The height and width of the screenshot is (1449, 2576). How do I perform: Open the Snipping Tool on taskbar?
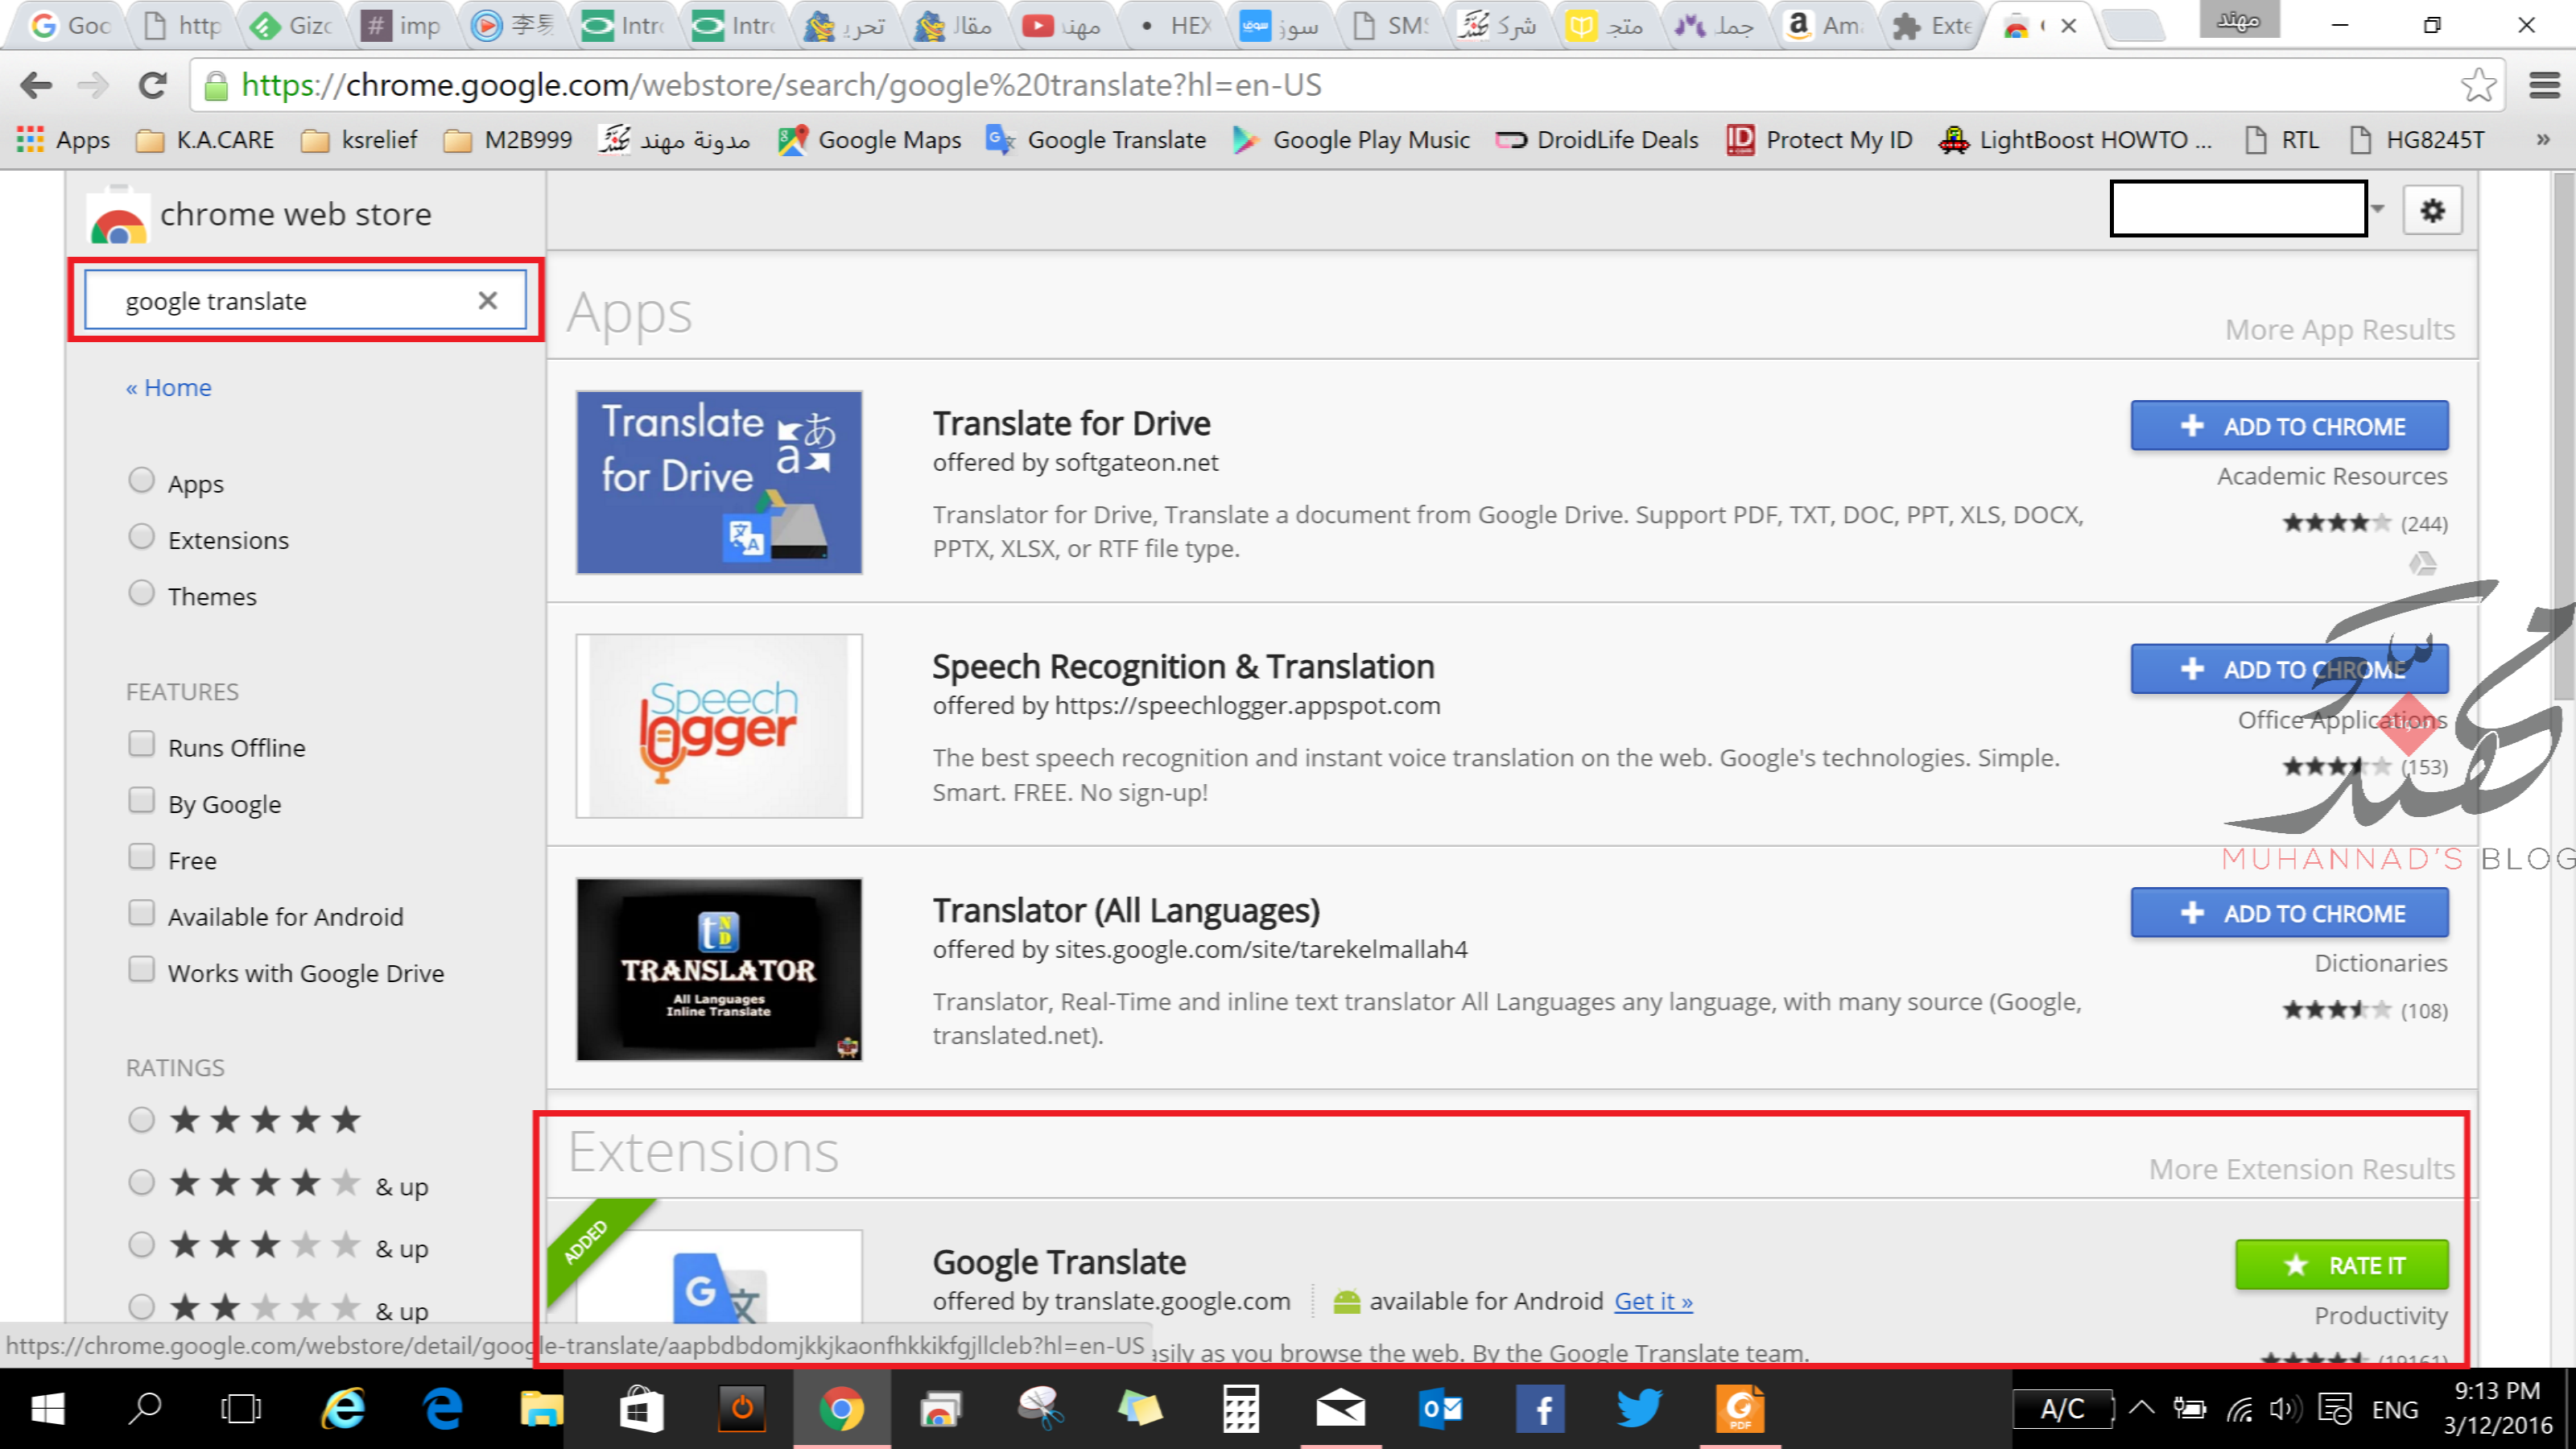click(1040, 1409)
